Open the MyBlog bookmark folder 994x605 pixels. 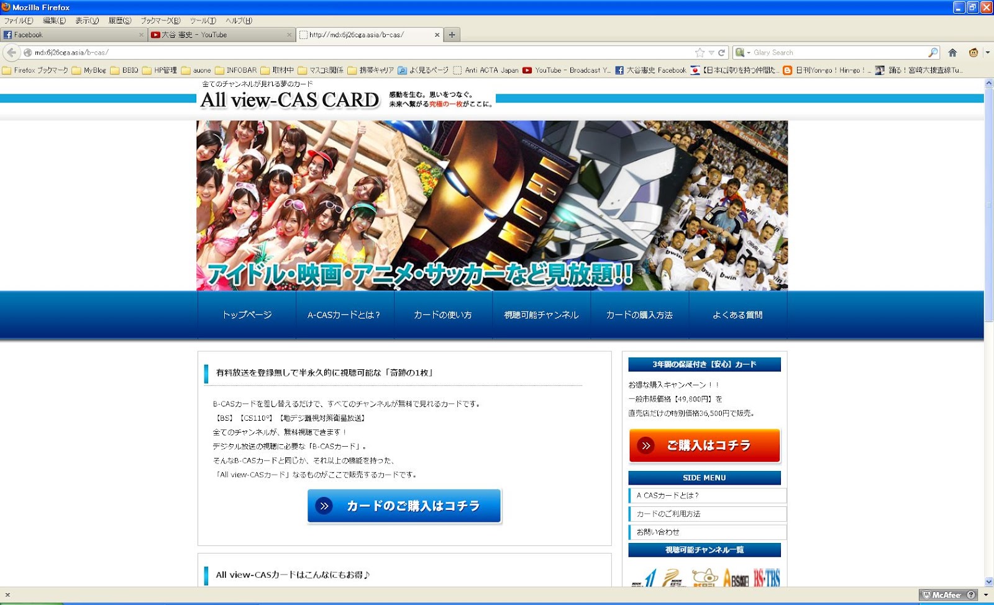89,70
